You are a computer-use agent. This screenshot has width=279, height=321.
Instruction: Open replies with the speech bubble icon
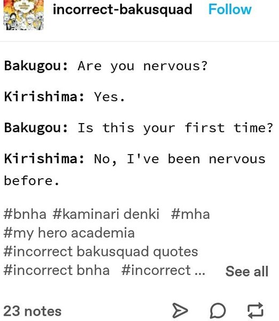tap(218, 311)
